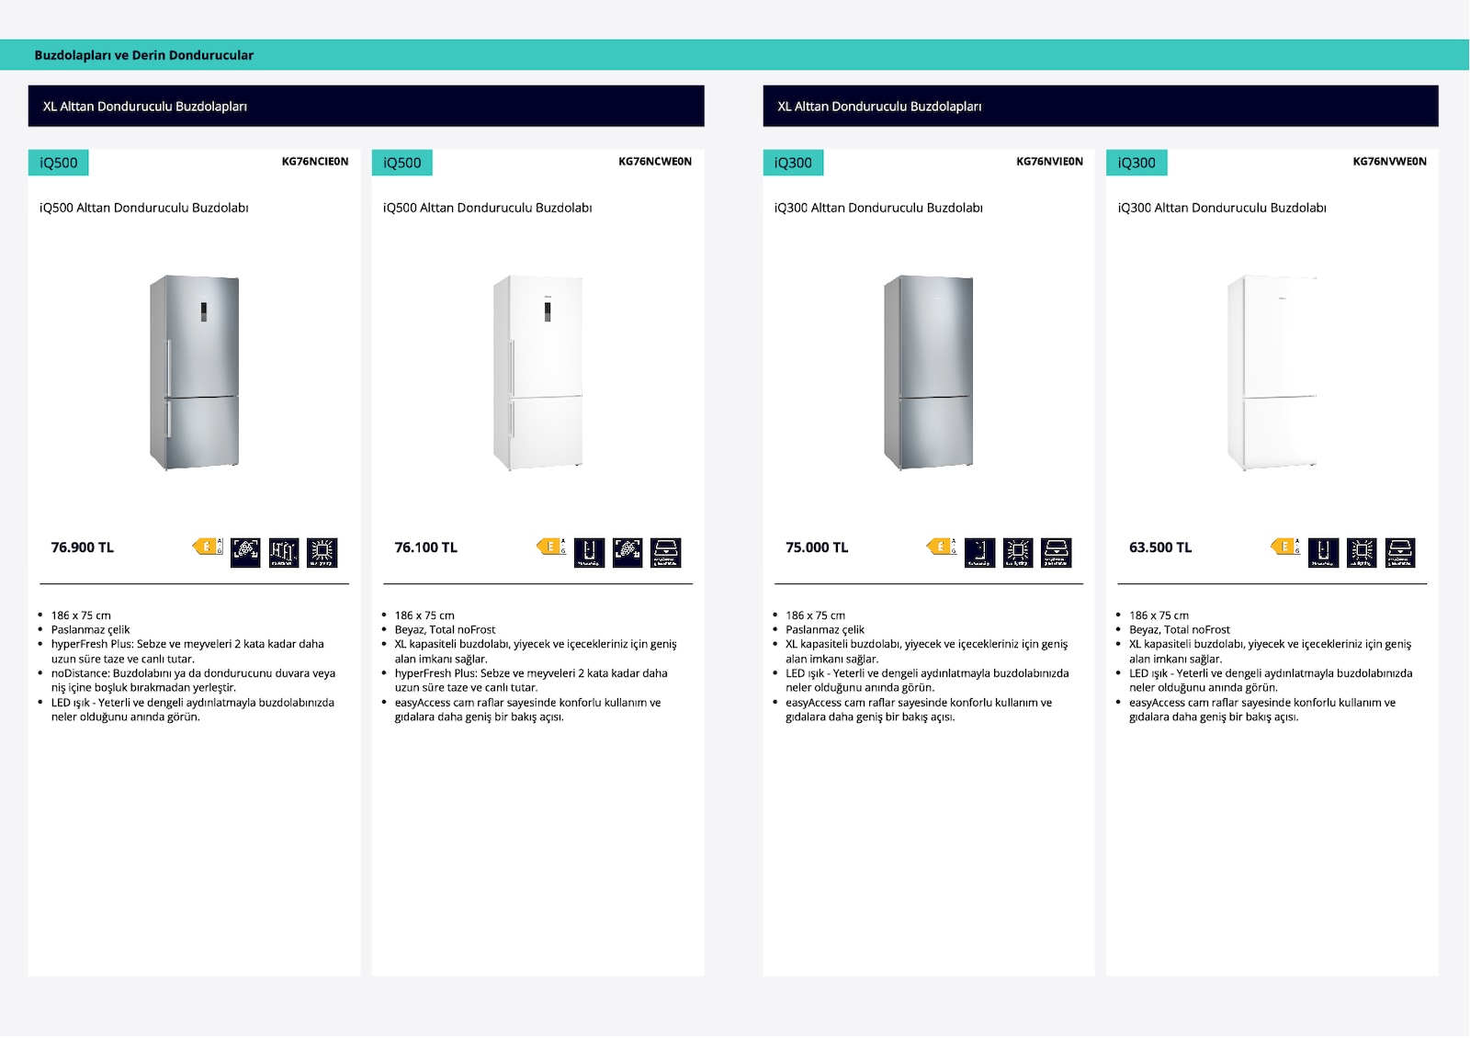This screenshot has width=1470, height=1038.
Task: Click the '186 x 75 cm' dimension under KG76NVWE0N
Action: point(1159,615)
